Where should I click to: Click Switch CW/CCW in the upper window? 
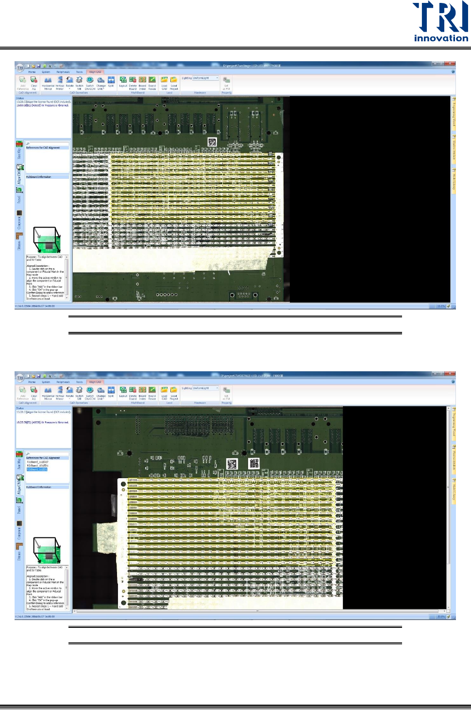90,83
